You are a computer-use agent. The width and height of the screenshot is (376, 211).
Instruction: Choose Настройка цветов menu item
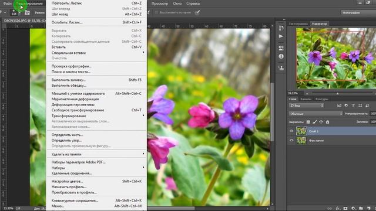click(97, 181)
